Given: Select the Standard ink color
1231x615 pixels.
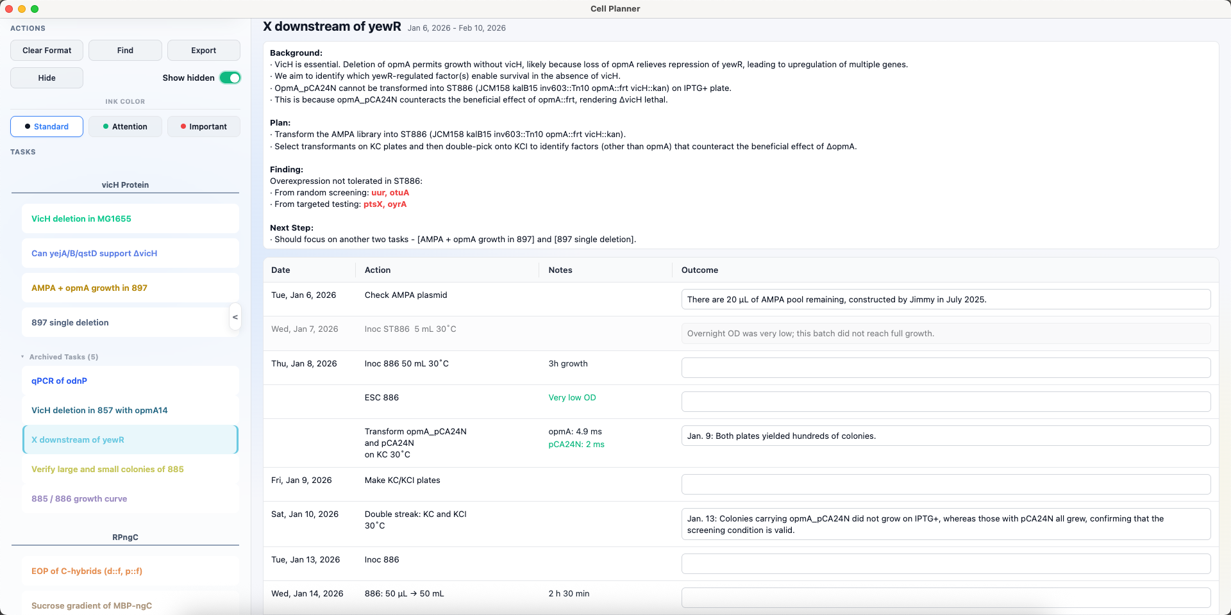Looking at the screenshot, I should point(47,127).
